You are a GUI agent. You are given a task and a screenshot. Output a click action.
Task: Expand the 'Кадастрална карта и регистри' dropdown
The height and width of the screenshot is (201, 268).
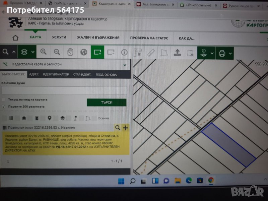pos(125,65)
